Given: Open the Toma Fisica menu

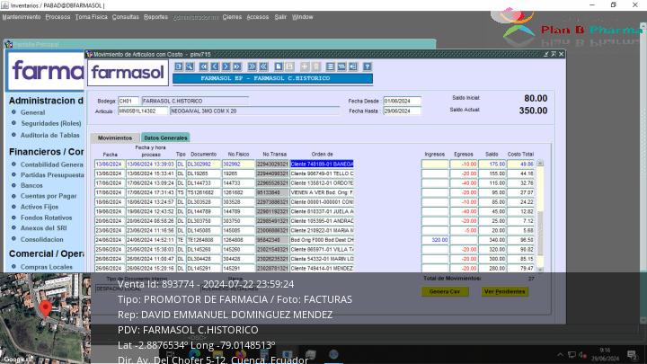Looking at the screenshot, I should (x=91, y=17).
